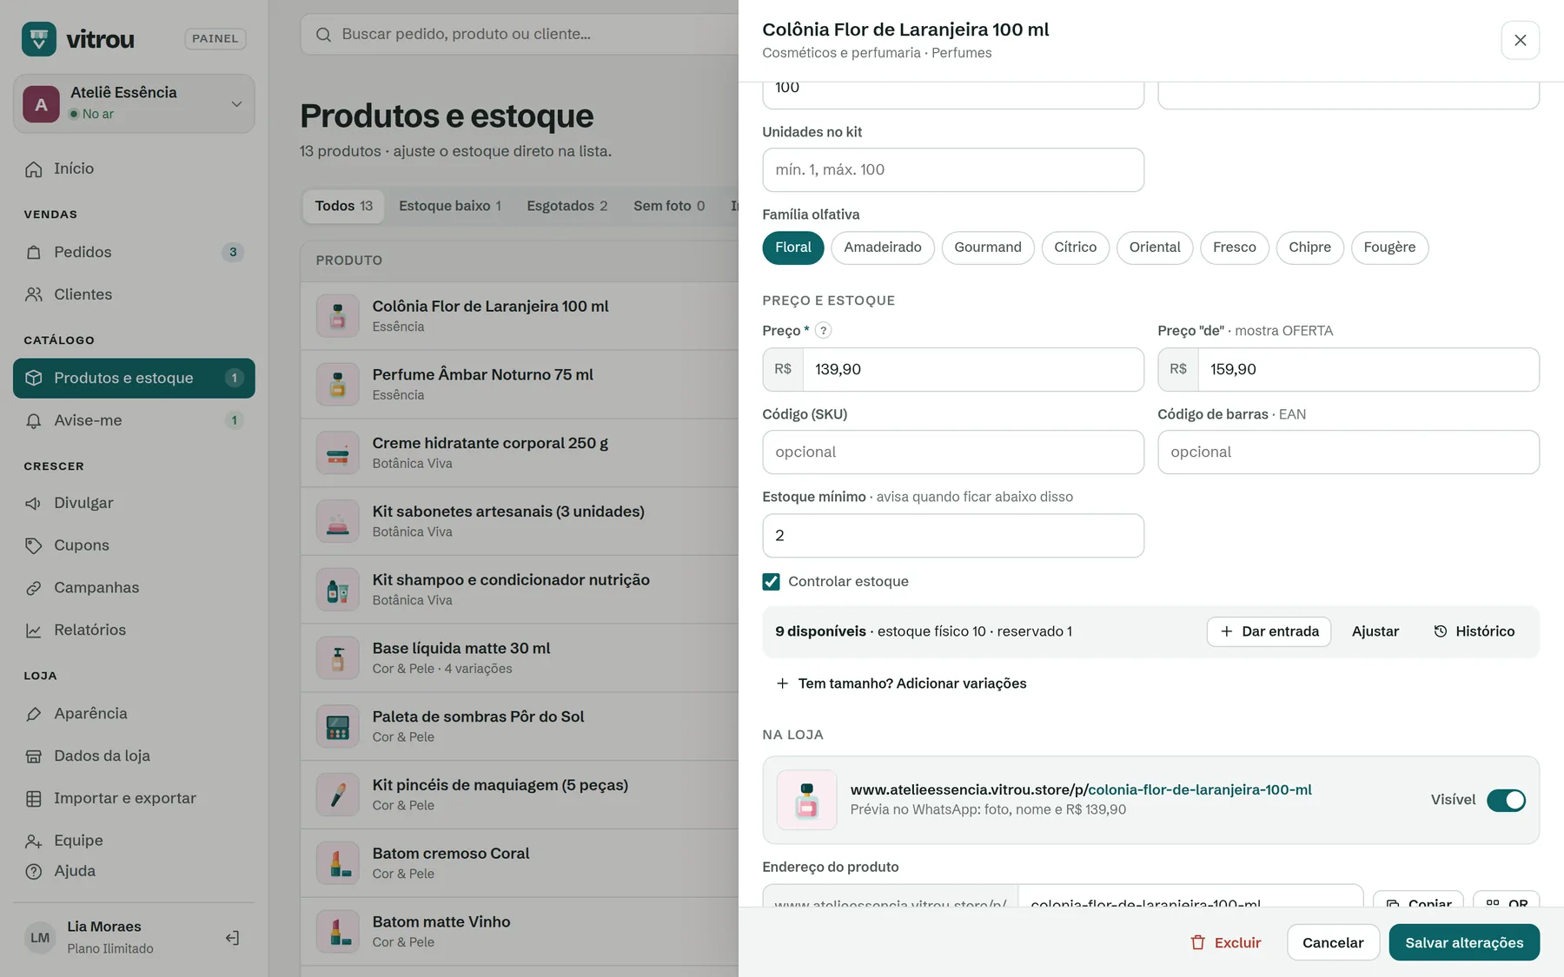Screen dimensions: 1564x977
Task: Click Kit pincéis de maquiagem thumbnail
Action: (x=338, y=795)
